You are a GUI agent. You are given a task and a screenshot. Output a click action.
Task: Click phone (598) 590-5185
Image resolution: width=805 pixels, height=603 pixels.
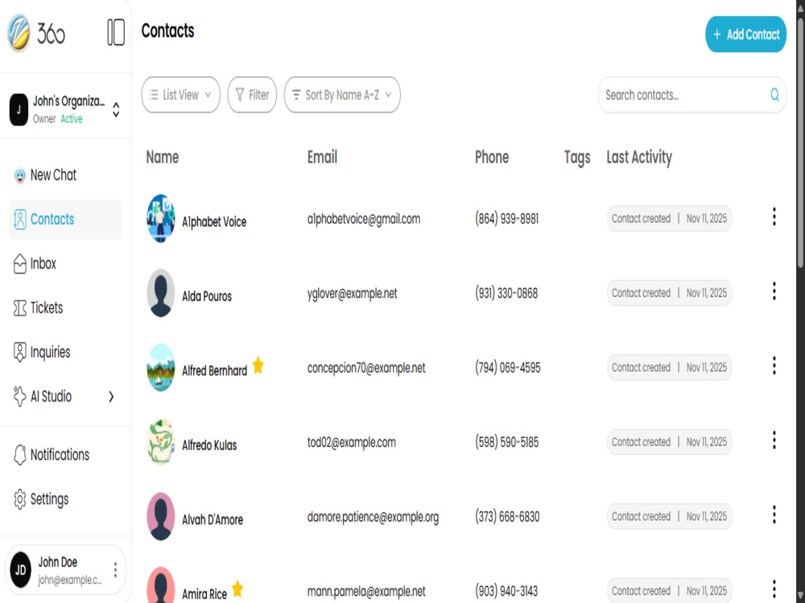click(506, 442)
